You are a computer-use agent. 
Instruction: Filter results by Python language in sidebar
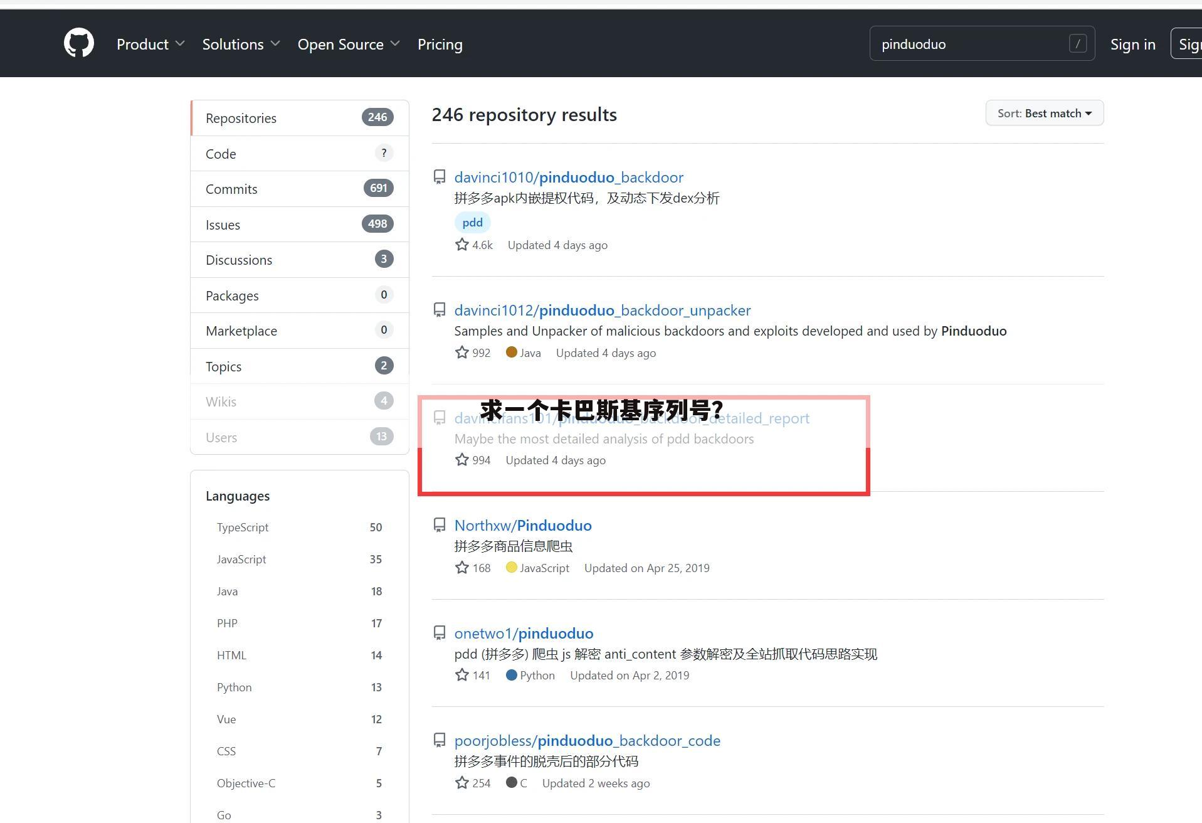click(x=300, y=688)
